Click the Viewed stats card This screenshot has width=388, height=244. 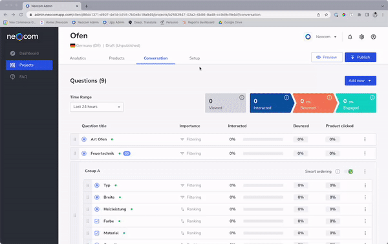[x=226, y=103]
